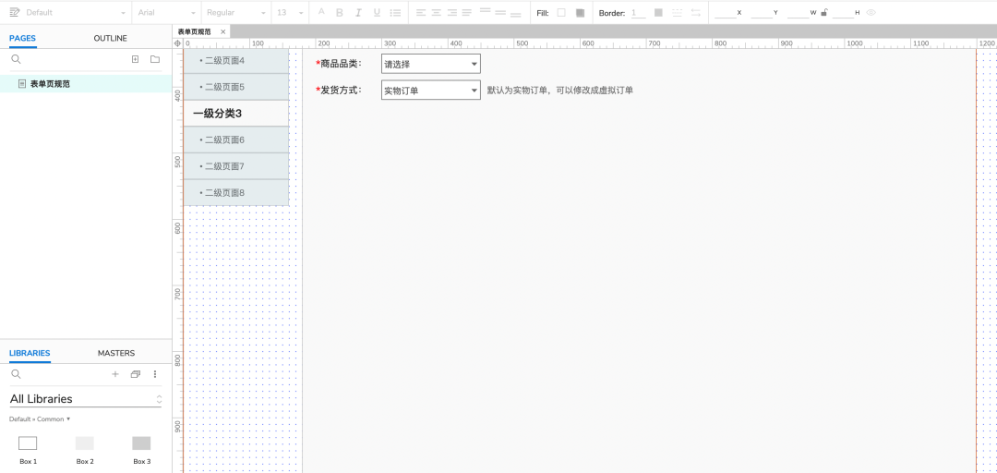Choose the border line pattern
The height and width of the screenshot is (473, 997).
[678, 12]
